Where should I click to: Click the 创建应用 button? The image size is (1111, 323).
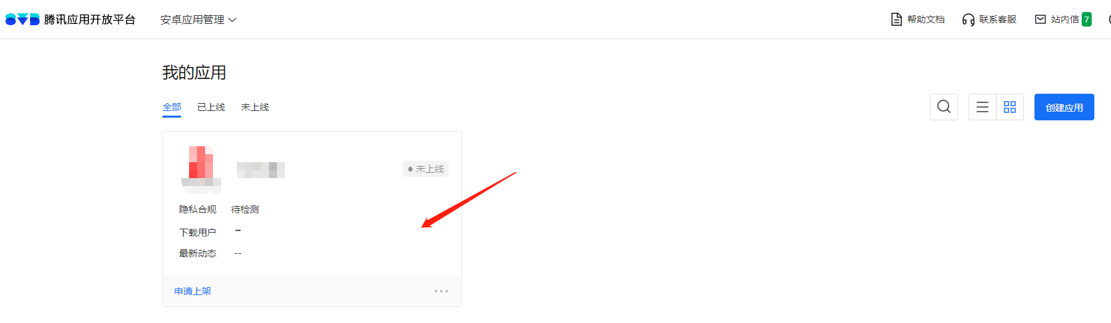pyautogui.click(x=1064, y=107)
